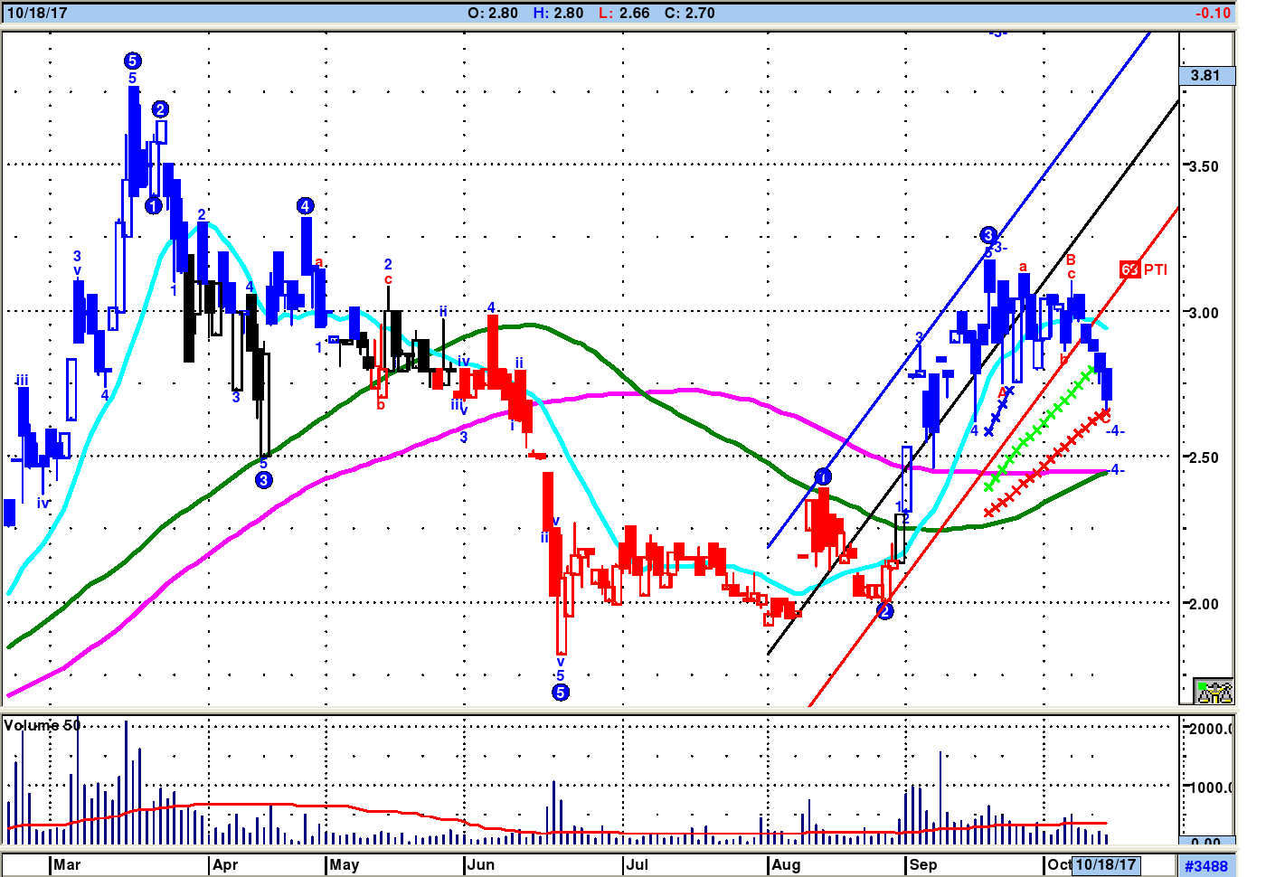Screen dimensions: 1266x877
Task: Click the Jul label on time axis
Action: (x=638, y=864)
